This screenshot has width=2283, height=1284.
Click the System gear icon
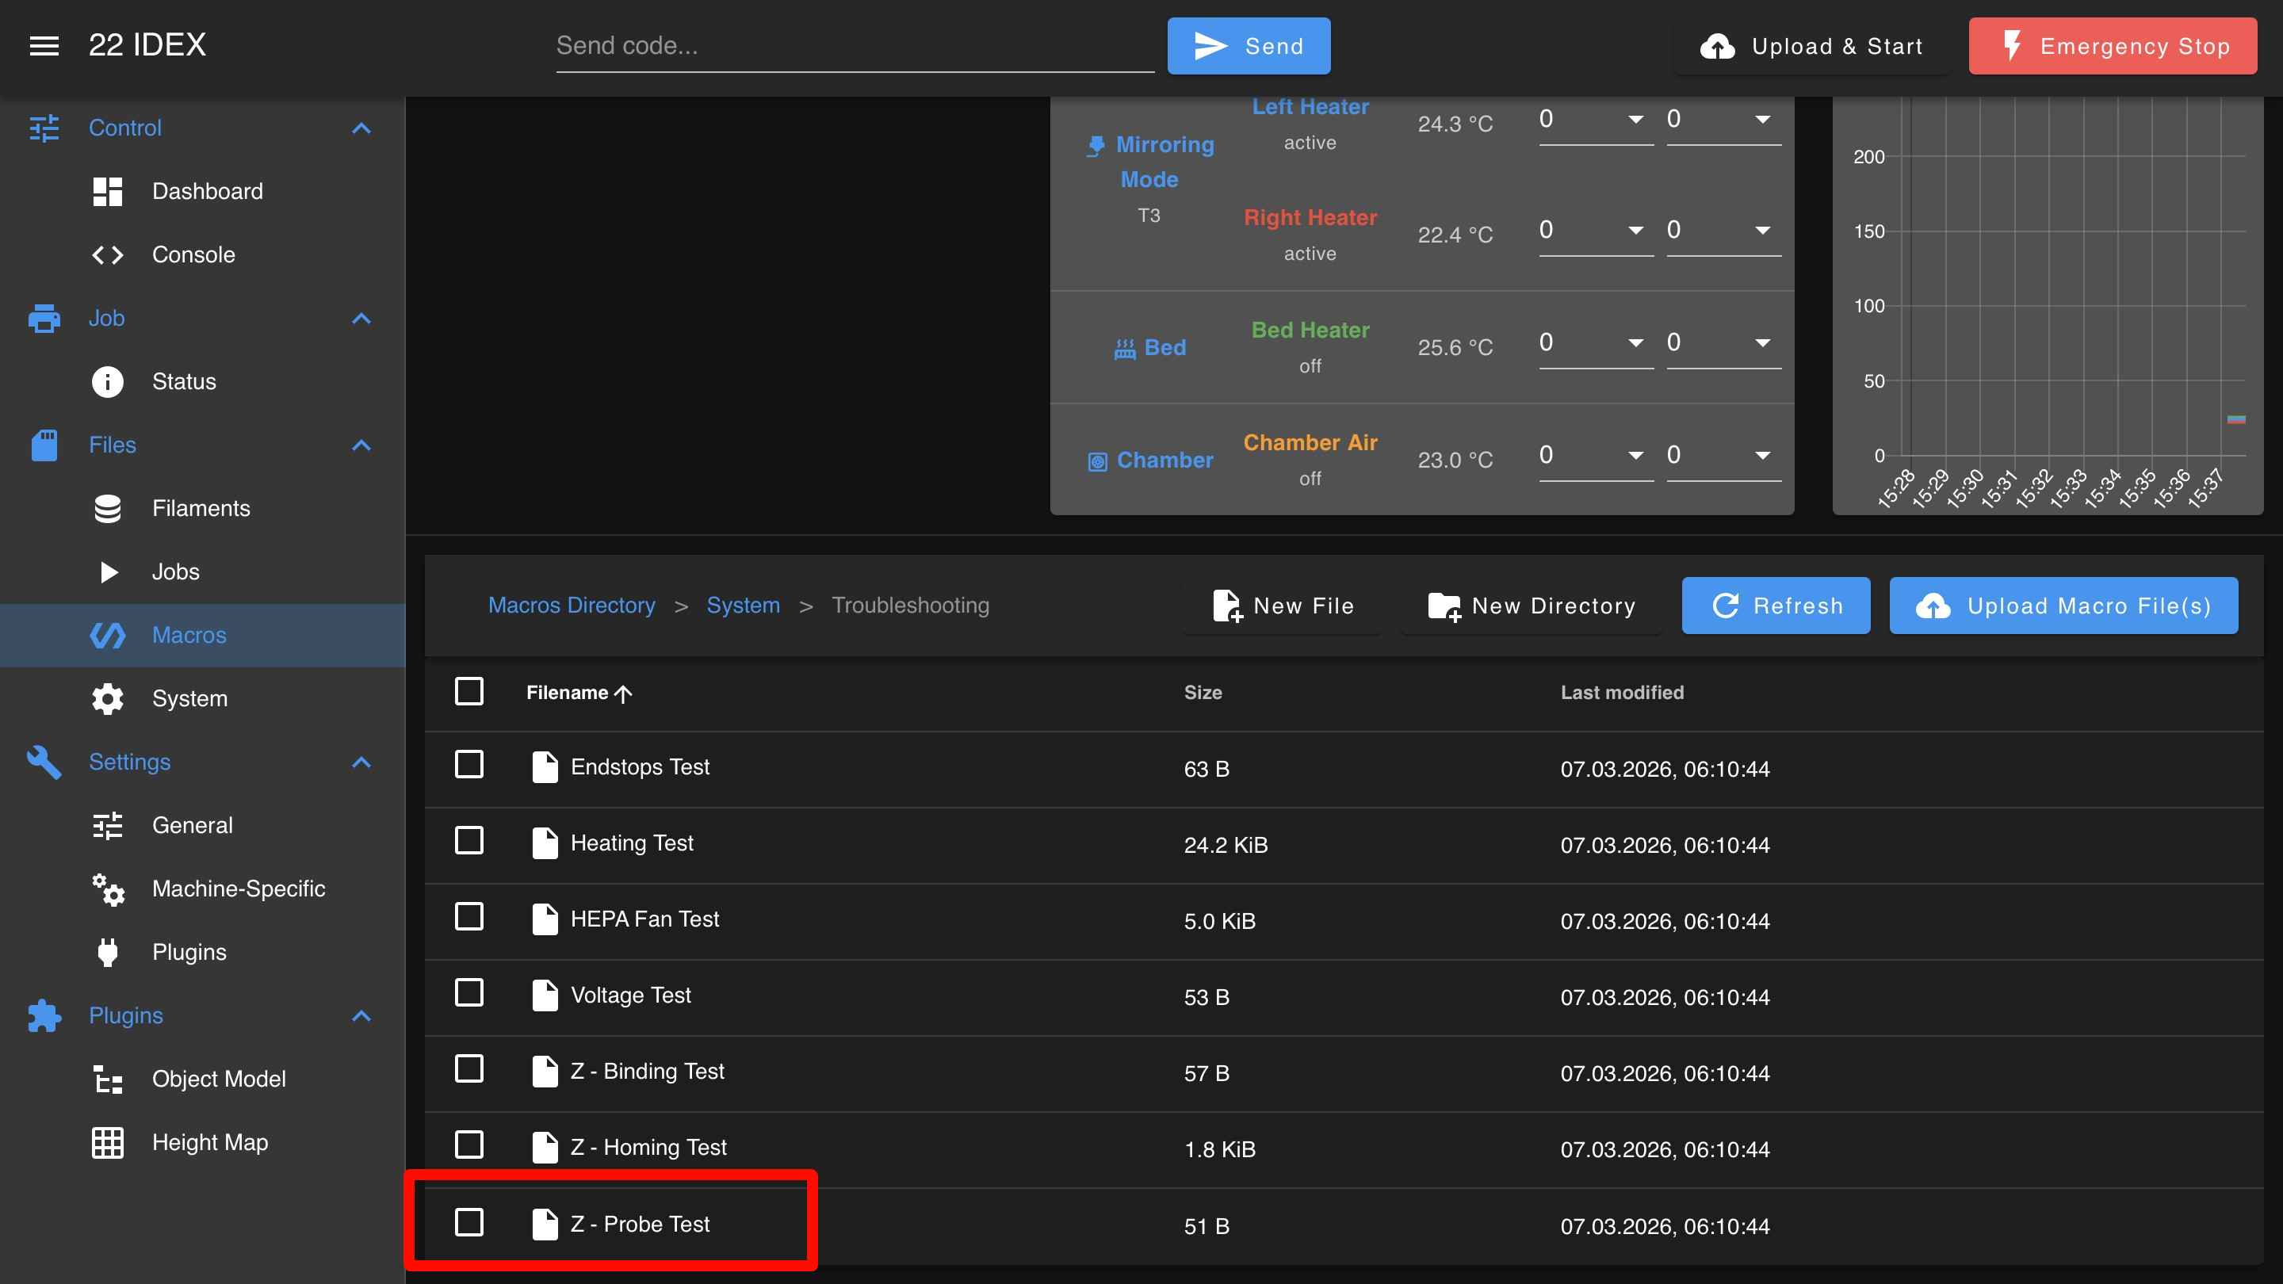pyautogui.click(x=107, y=699)
